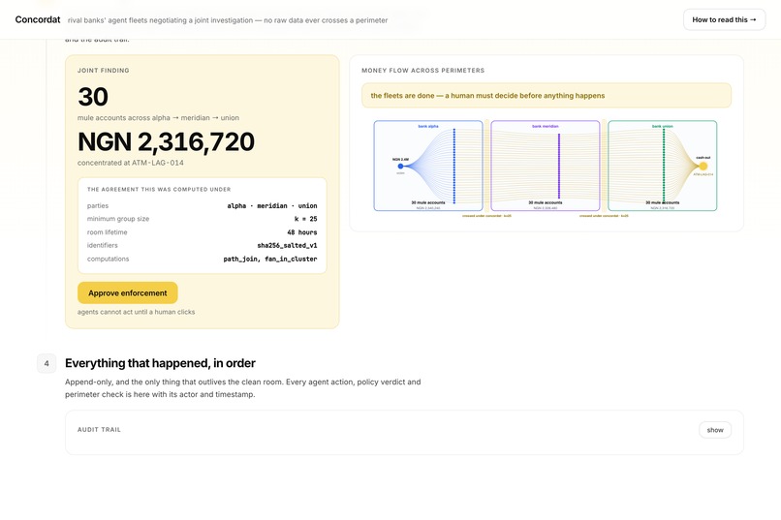Click the green union mule accounts column
781x520 pixels.
coord(664,167)
